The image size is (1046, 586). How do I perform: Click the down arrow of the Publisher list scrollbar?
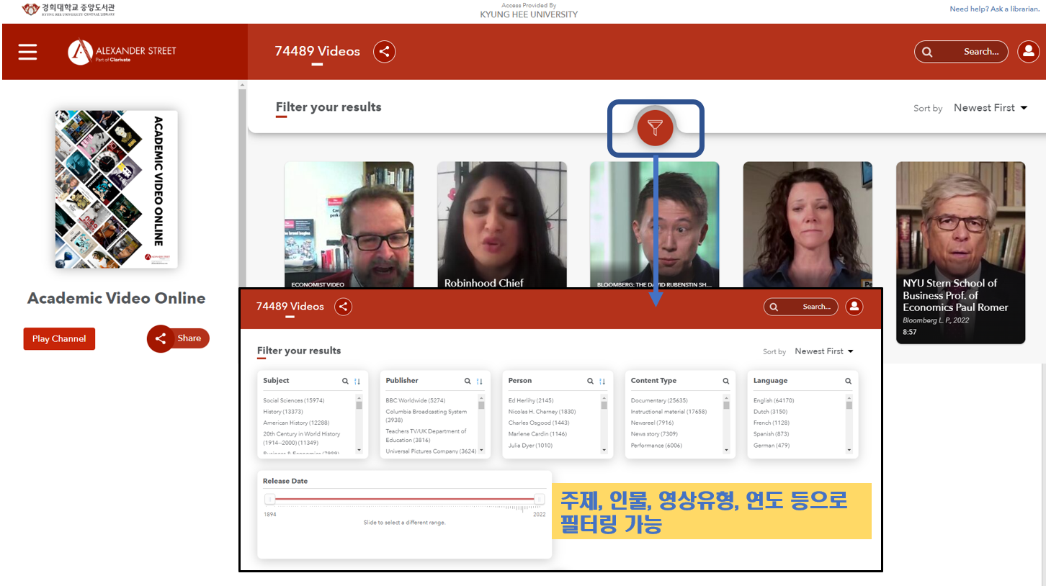[x=482, y=450]
